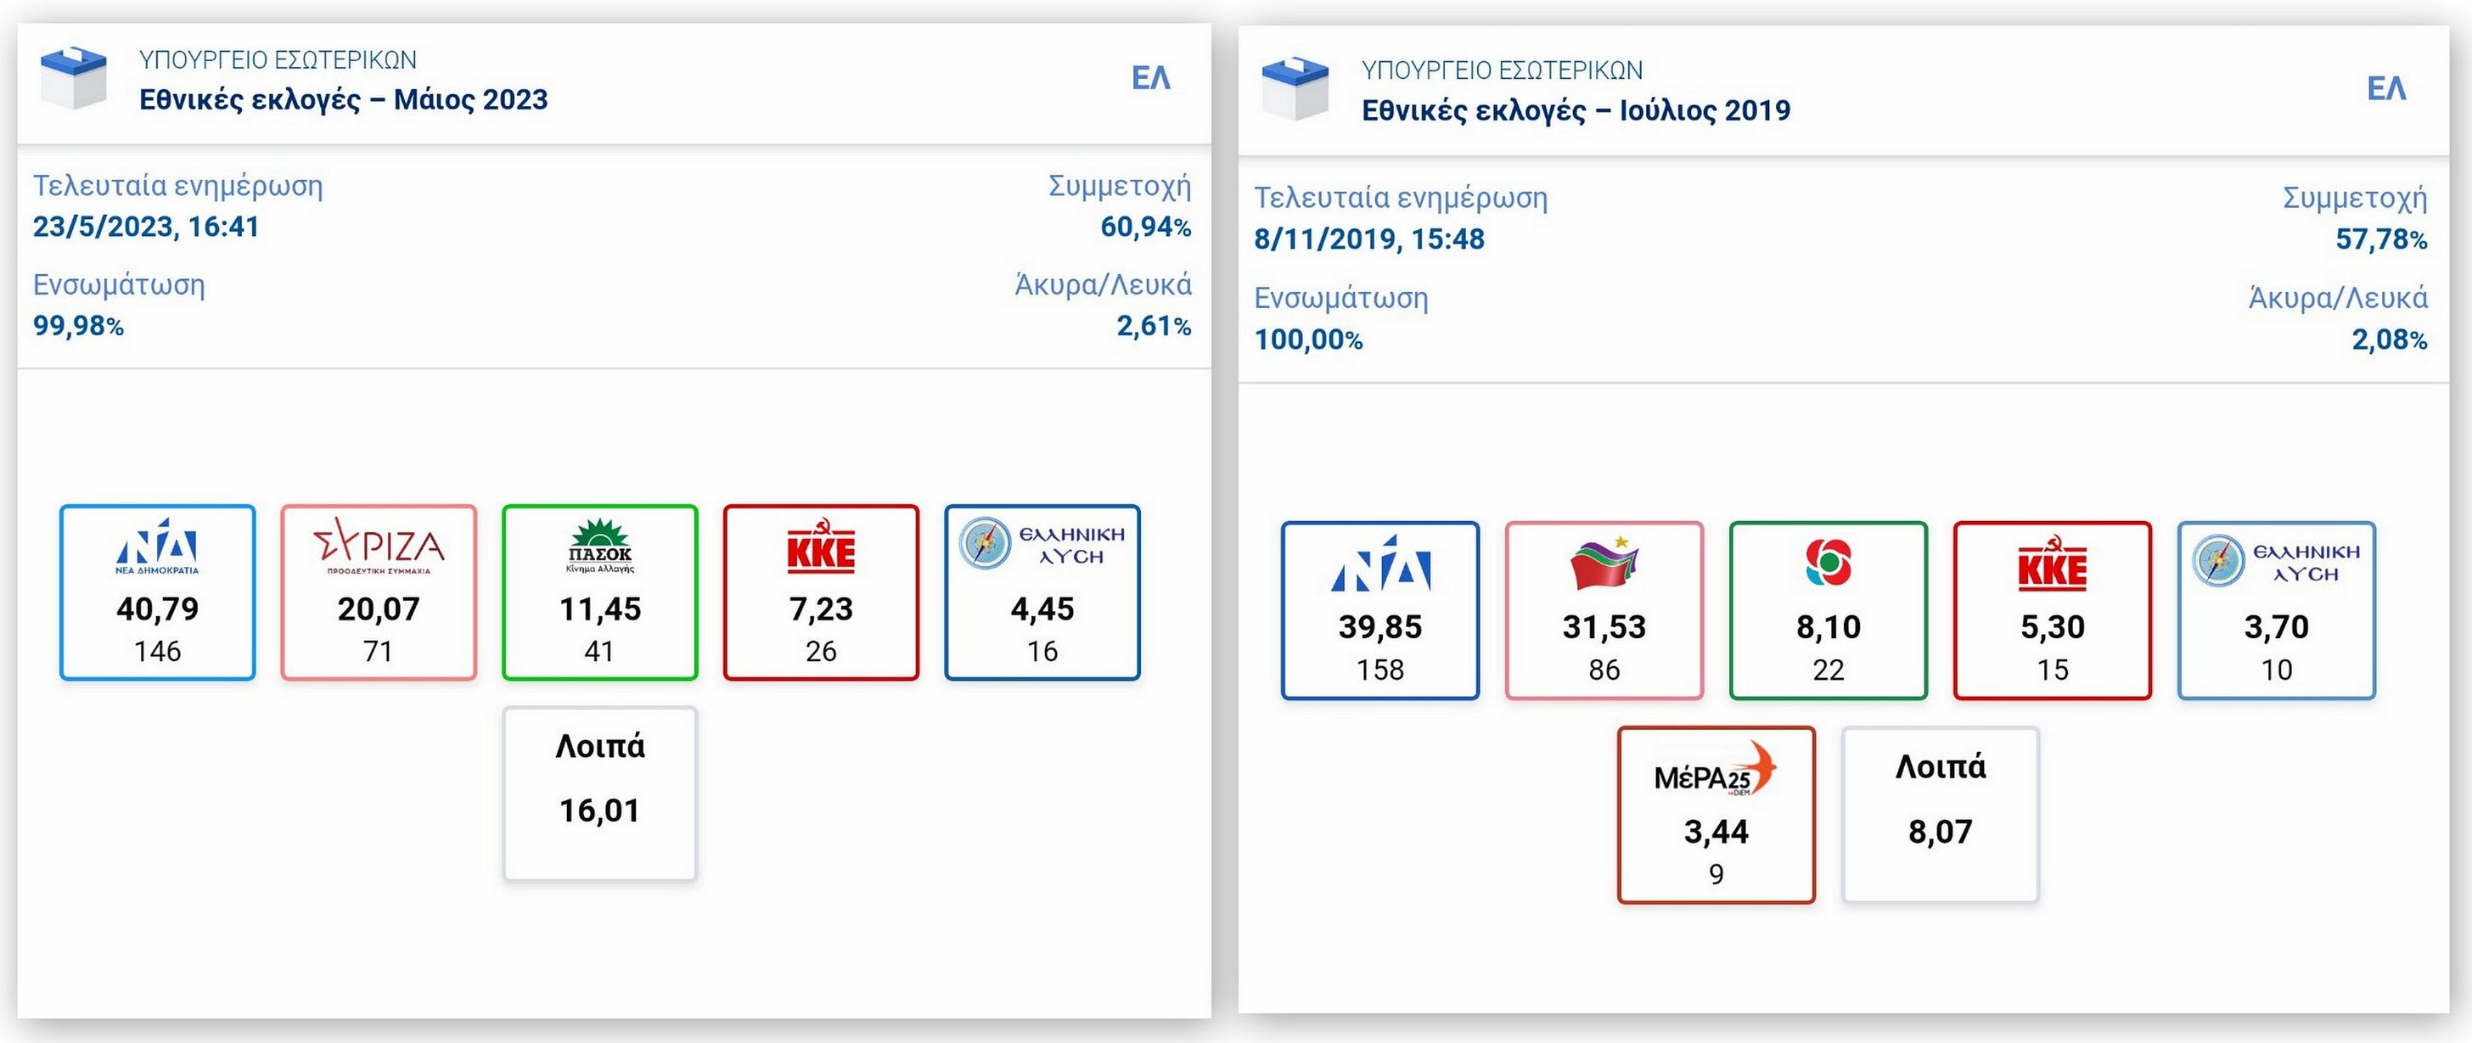2472x1043 pixels.
Task: Switch language using ΕΛ in 2023 panel
Action: pyautogui.click(x=1150, y=78)
